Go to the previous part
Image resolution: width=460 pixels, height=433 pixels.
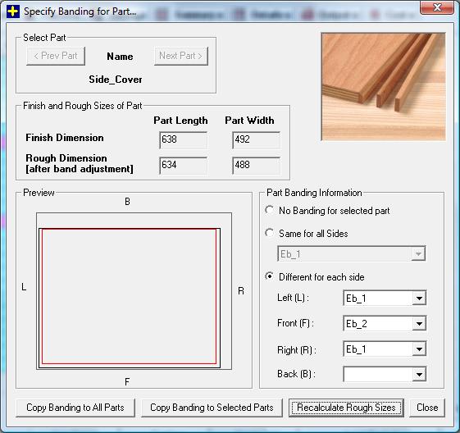[x=56, y=56]
